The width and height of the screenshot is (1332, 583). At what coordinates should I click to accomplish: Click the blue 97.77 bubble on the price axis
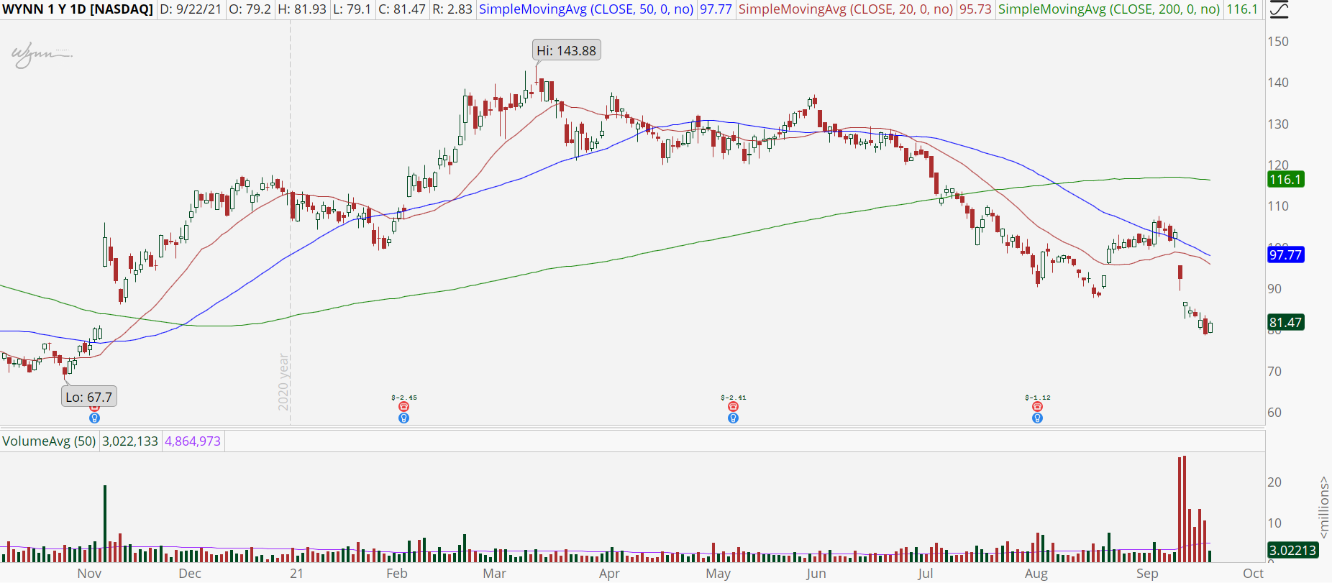tap(1285, 254)
